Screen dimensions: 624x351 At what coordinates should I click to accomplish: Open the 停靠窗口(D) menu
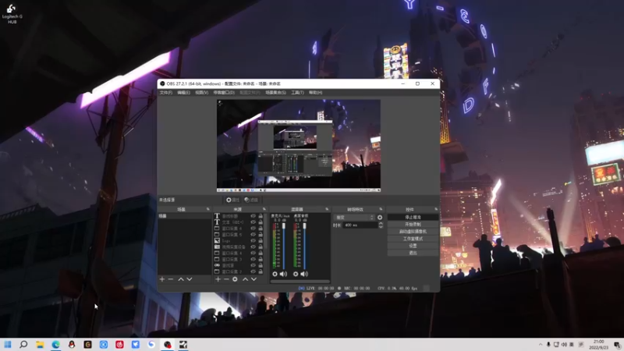[224, 93]
